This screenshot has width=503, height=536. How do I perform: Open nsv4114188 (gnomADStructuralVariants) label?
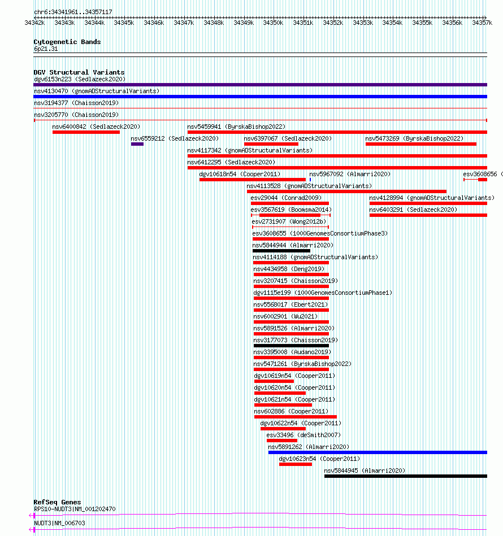click(315, 257)
